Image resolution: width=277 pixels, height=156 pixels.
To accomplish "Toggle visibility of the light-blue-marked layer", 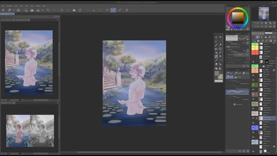I will click(253, 142).
